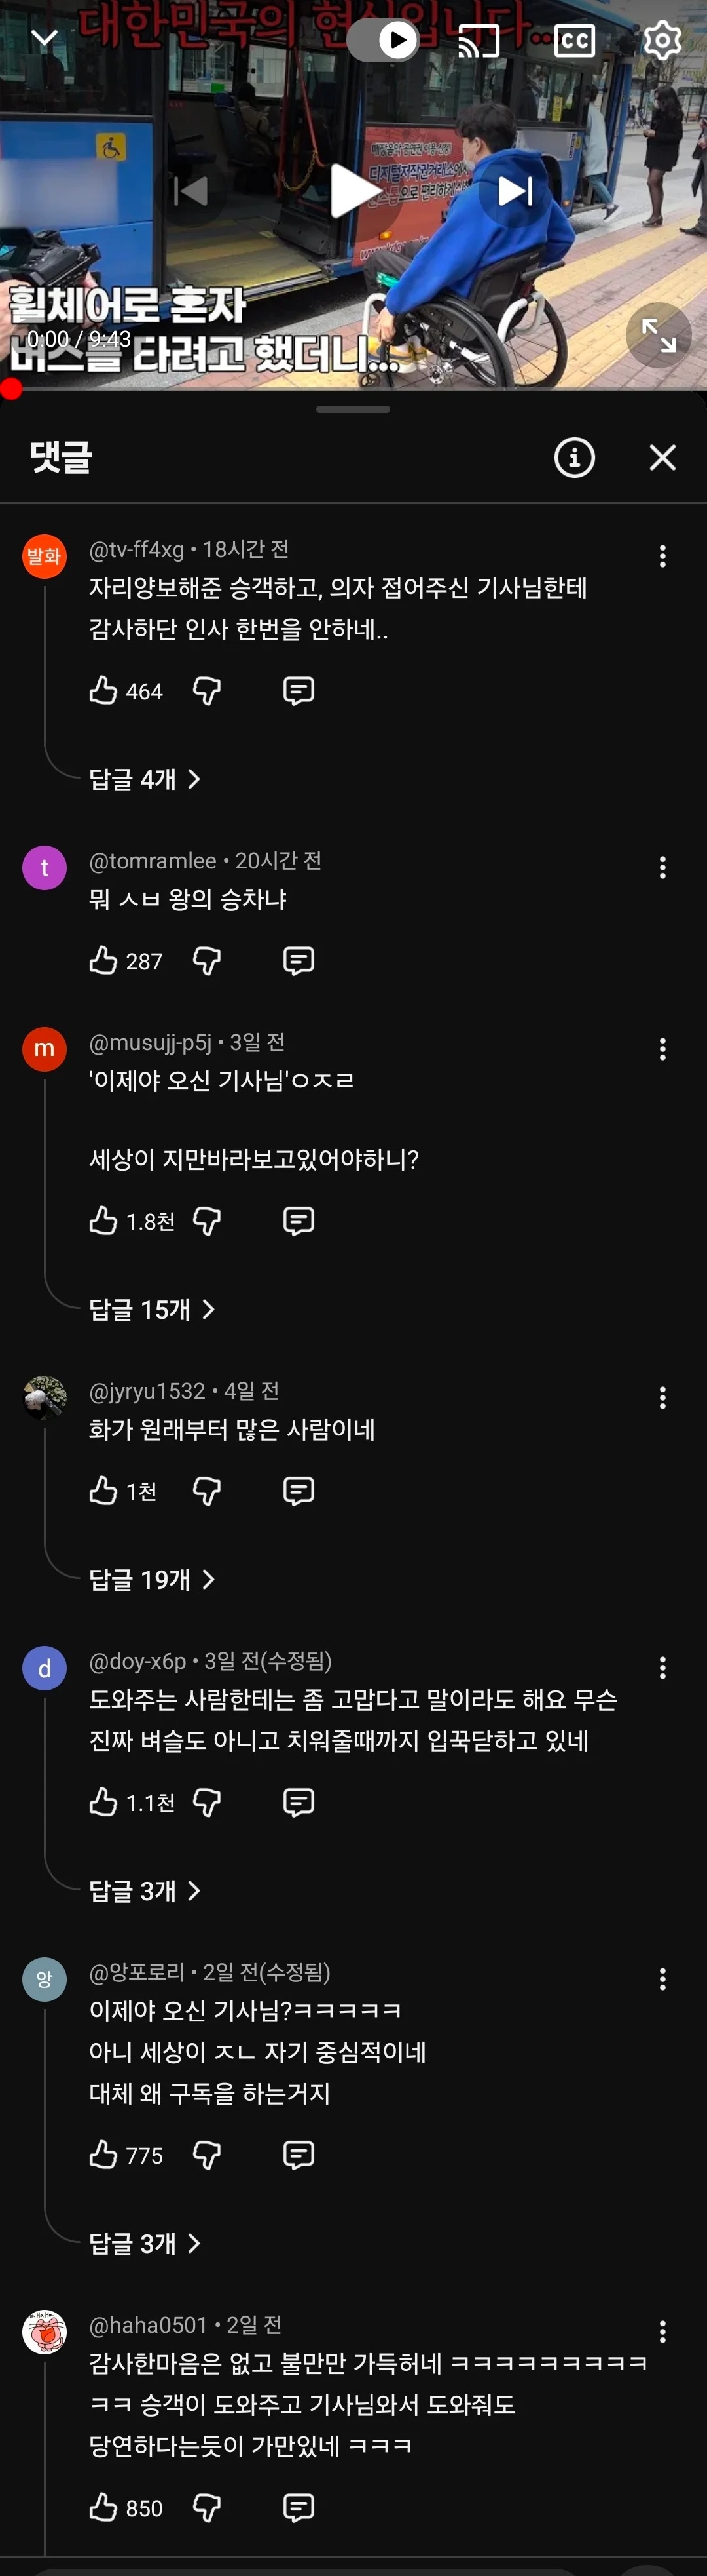Image resolution: width=707 pixels, height=2576 pixels.
Task: Expand 답글 15개 replies under @musujj-p5j
Action: pyautogui.click(x=152, y=1309)
